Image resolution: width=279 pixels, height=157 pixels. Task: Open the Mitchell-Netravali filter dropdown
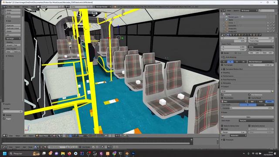click(x=261, y=61)
